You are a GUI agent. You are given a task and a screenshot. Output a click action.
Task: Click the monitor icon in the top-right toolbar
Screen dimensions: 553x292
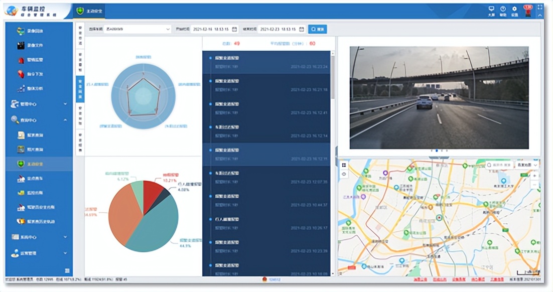[491, 10]
